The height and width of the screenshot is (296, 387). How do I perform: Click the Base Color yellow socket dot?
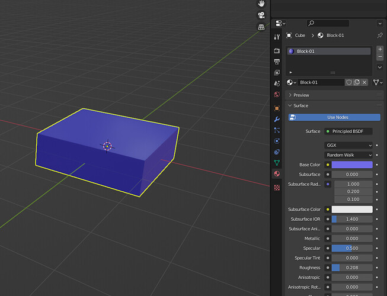point(328,165)
